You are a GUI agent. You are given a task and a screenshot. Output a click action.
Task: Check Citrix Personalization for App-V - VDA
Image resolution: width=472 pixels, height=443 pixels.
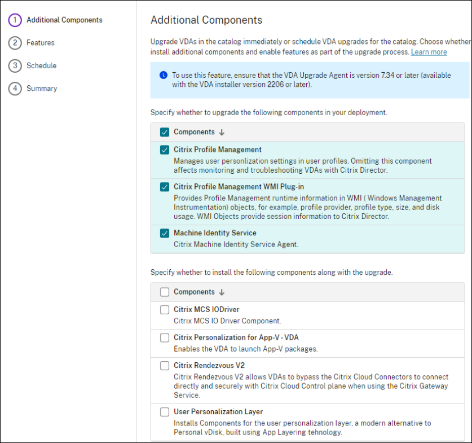165,337
